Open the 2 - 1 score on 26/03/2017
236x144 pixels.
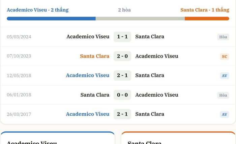(x=122, y=114)
